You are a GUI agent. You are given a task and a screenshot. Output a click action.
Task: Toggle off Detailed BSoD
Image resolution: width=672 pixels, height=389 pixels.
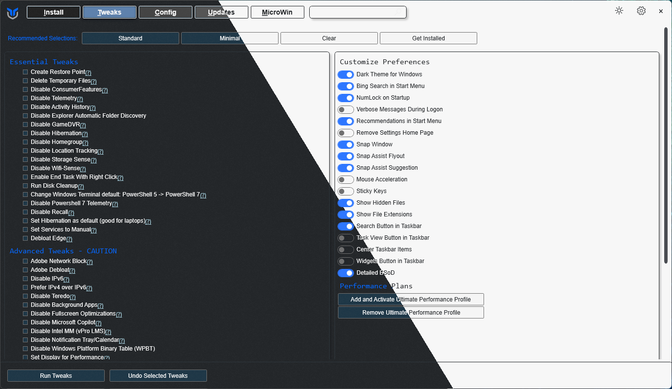coord(346,273)
